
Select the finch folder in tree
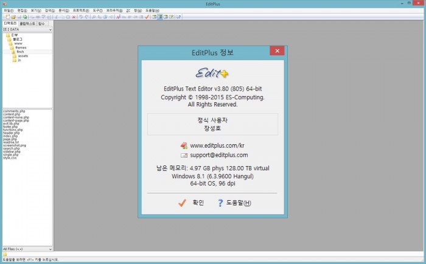(x=20, y=52)
